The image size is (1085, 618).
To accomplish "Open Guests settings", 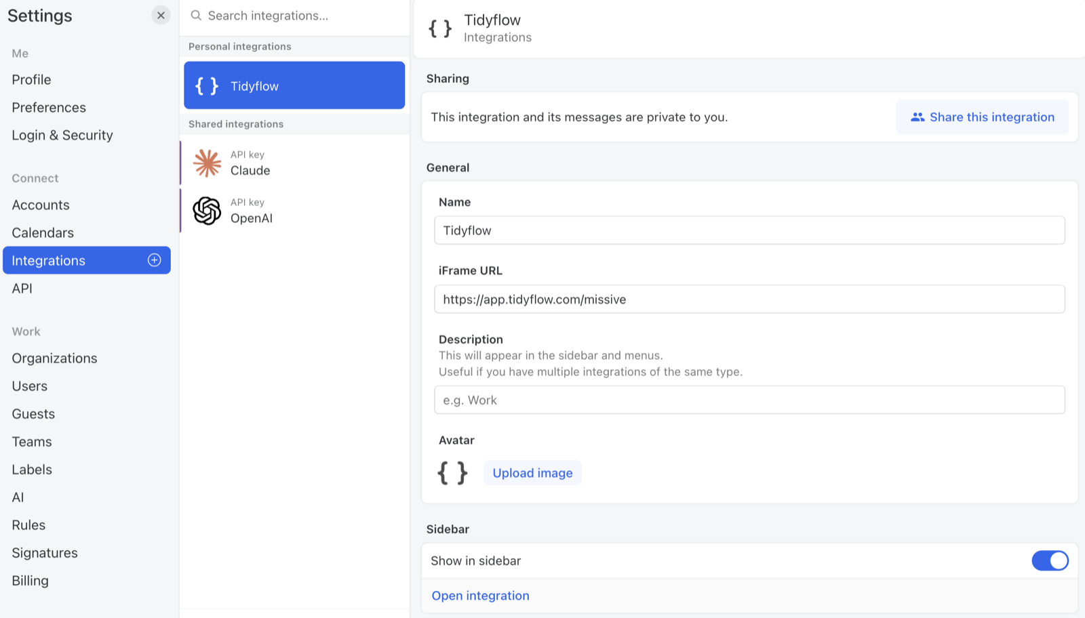I will coord(33,414).
